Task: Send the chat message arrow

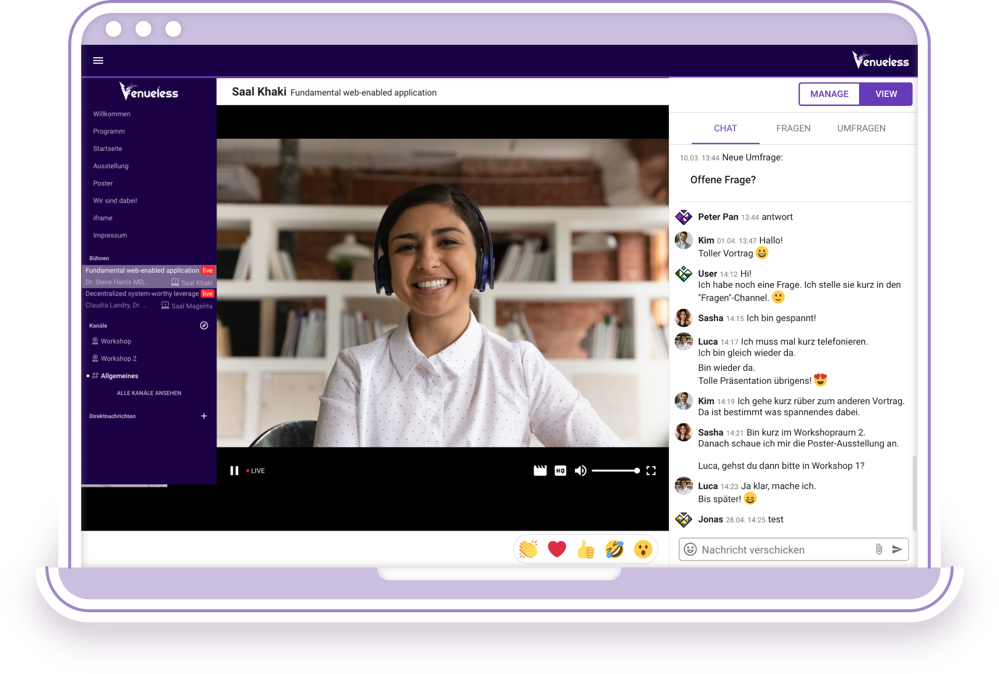Action: pyautogui.click(x=897, y=549)
